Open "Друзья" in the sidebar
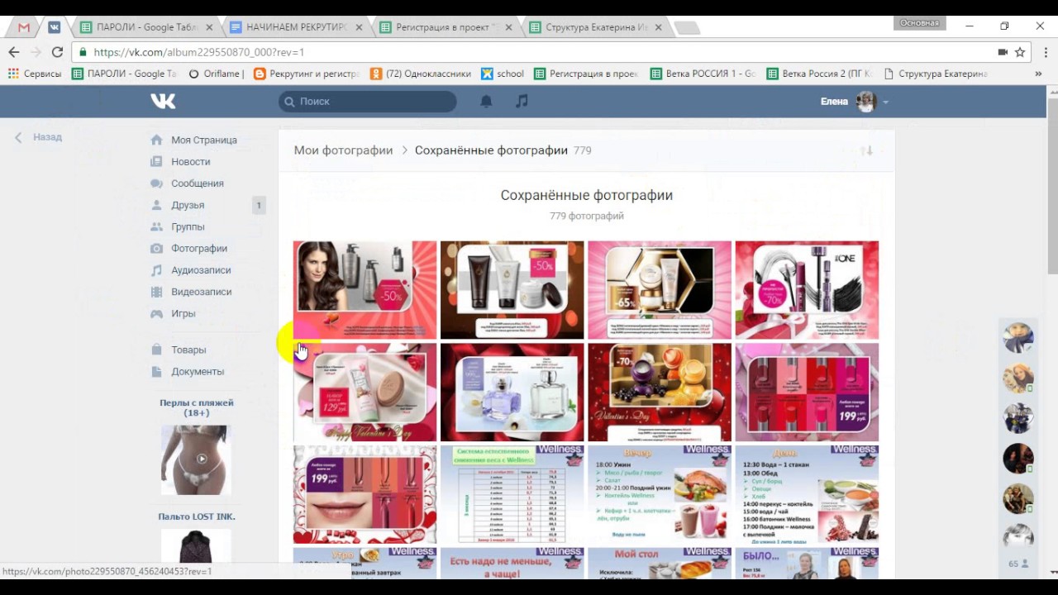 pyautogui.click(x=188, y=205)
